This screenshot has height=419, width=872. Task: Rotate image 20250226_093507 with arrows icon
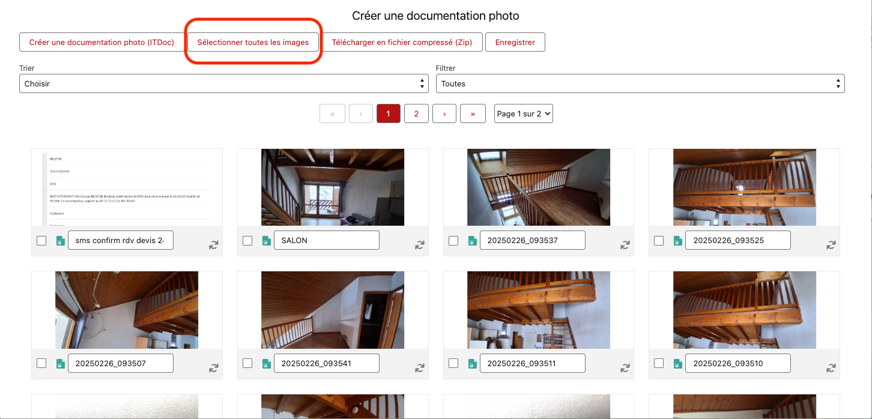(x=213, y=367)
